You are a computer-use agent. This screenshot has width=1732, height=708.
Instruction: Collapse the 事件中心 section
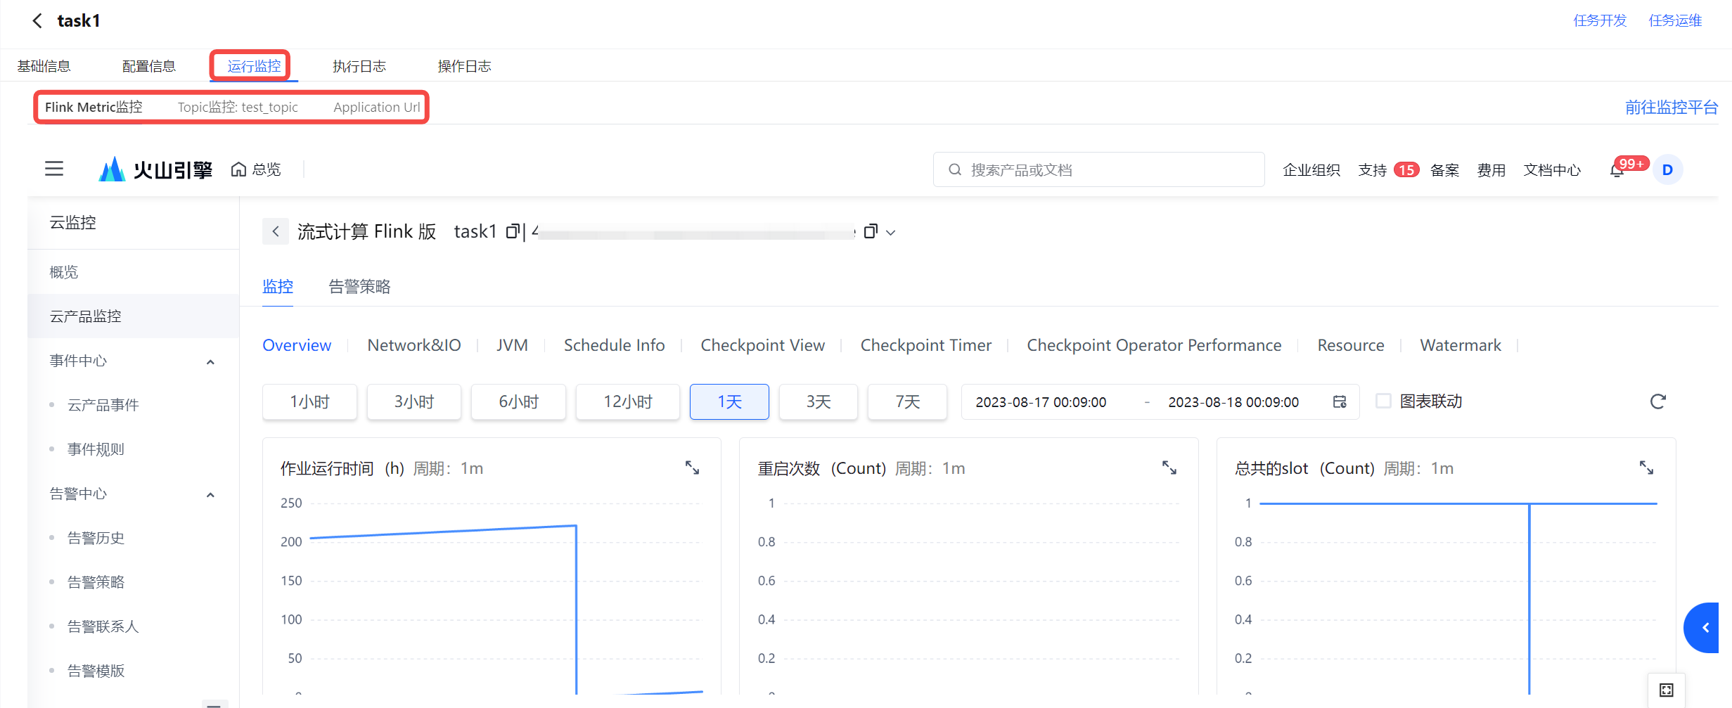coord(210,361)
